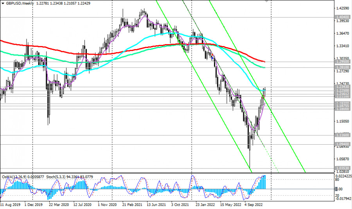Click the 1.28100 price level label
352x209 pixels.
[x=342, y=67]
